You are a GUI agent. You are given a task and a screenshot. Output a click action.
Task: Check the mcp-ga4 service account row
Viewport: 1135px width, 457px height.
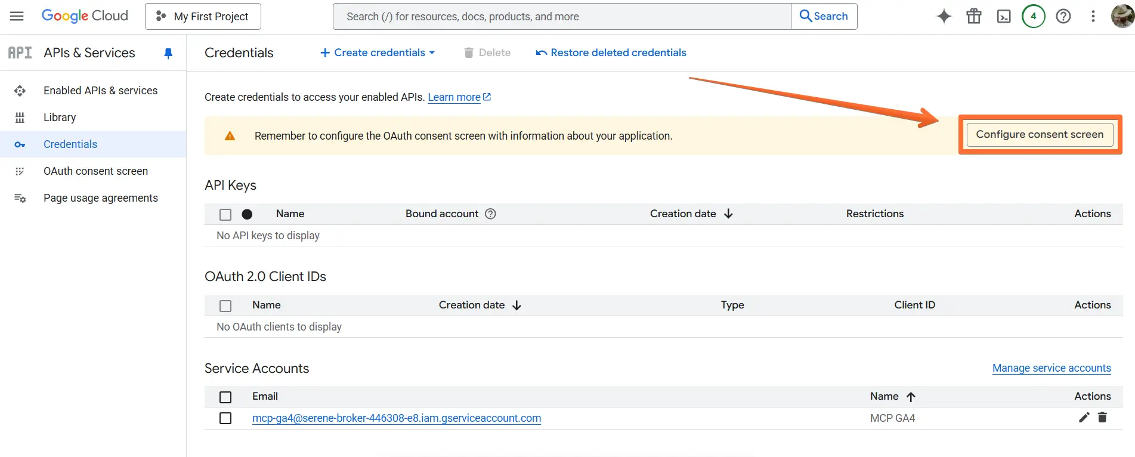point(225,418)
